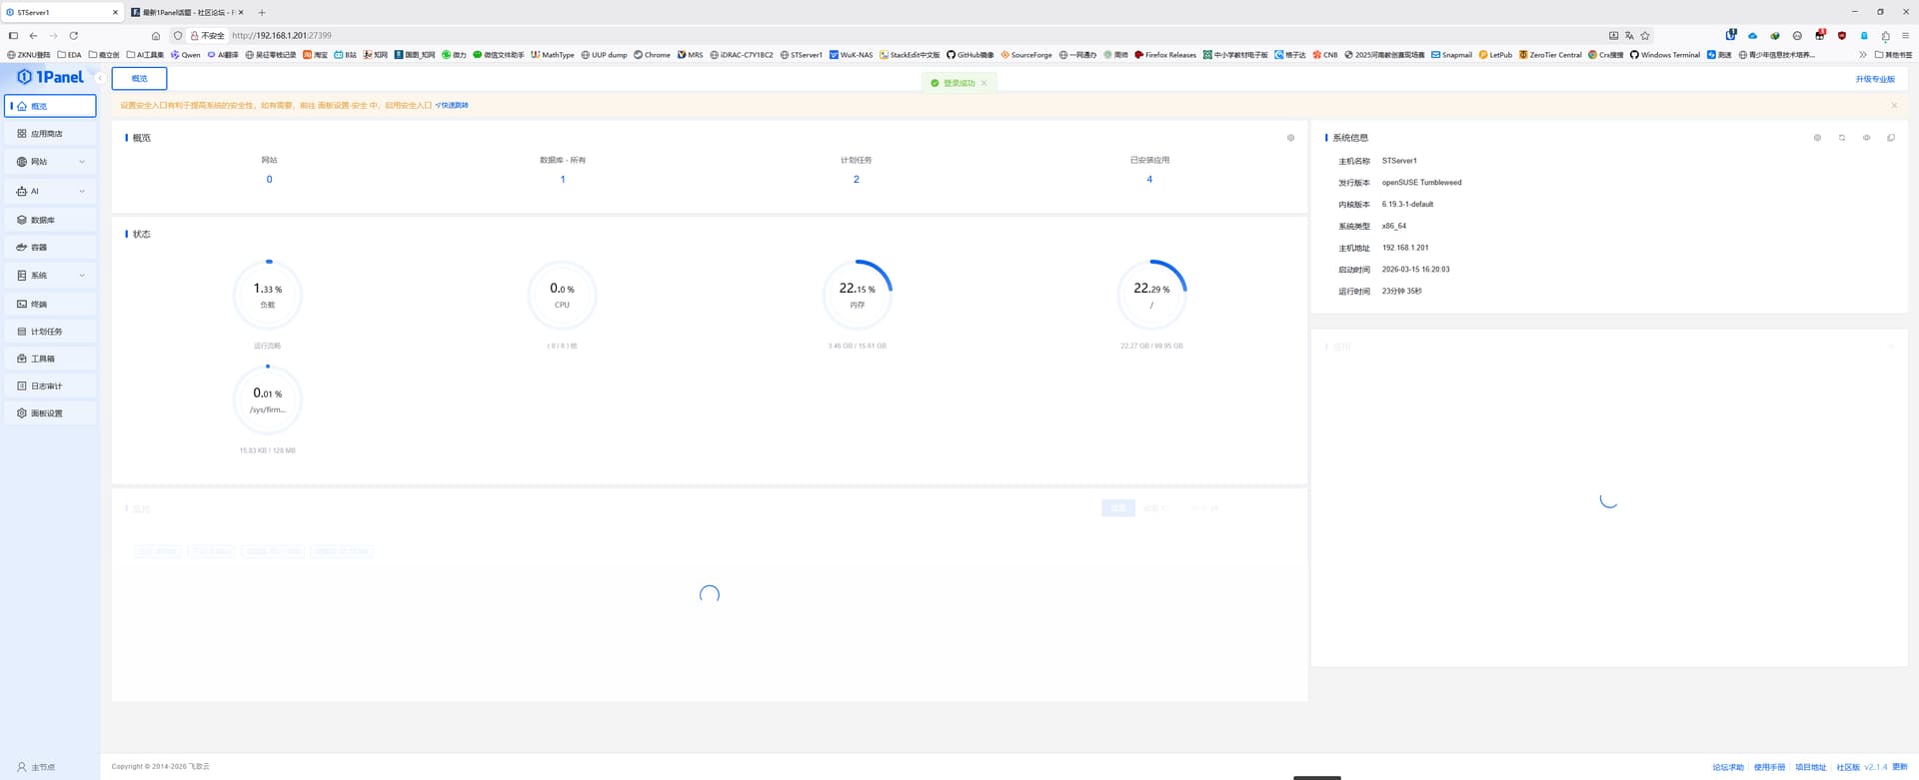Switch to the 1Panel community forum browser tab

(188, 12)
